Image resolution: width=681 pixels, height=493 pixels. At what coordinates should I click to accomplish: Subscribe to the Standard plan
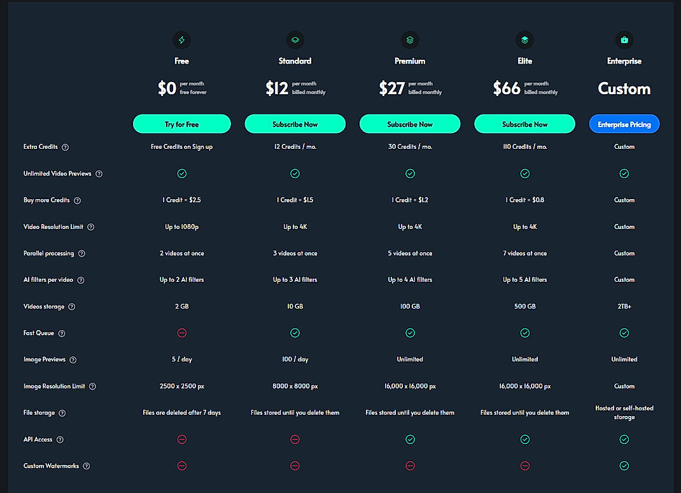(295, 124)
